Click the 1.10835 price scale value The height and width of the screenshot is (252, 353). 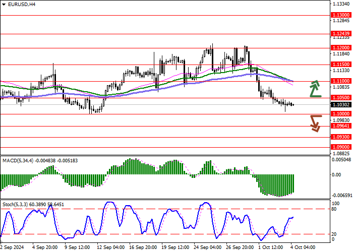point(341,87)
